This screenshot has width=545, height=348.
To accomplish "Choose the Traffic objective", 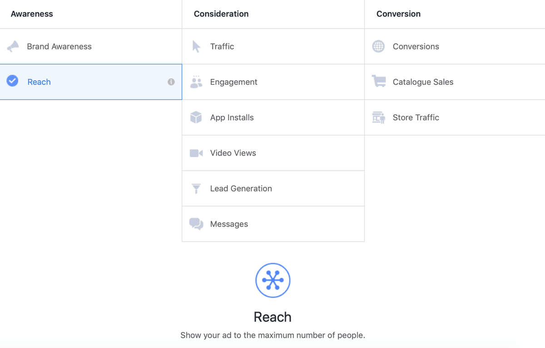I will pos(222,46).
